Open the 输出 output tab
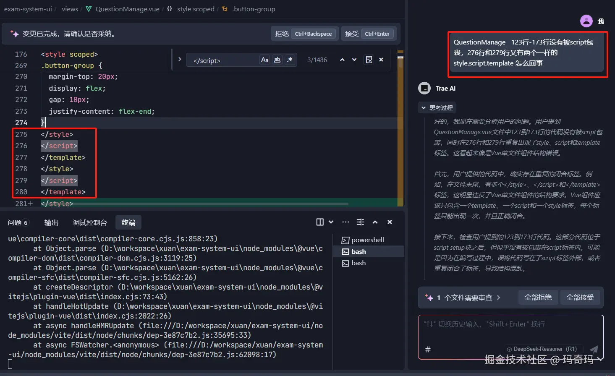The width and height of the screenshot is (615, 376). pyautogui.click(x=51, y=222)
